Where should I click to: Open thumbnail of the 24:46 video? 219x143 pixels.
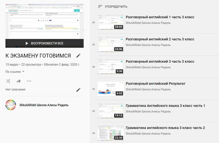pos(111,45)
